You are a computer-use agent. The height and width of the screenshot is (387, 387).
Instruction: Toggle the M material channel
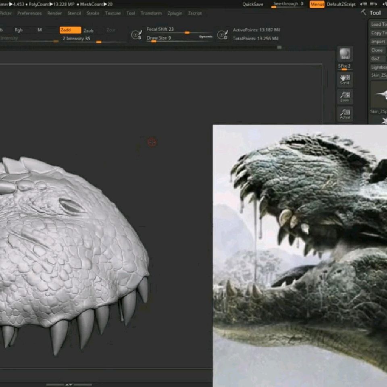click(x=40, y=30)
